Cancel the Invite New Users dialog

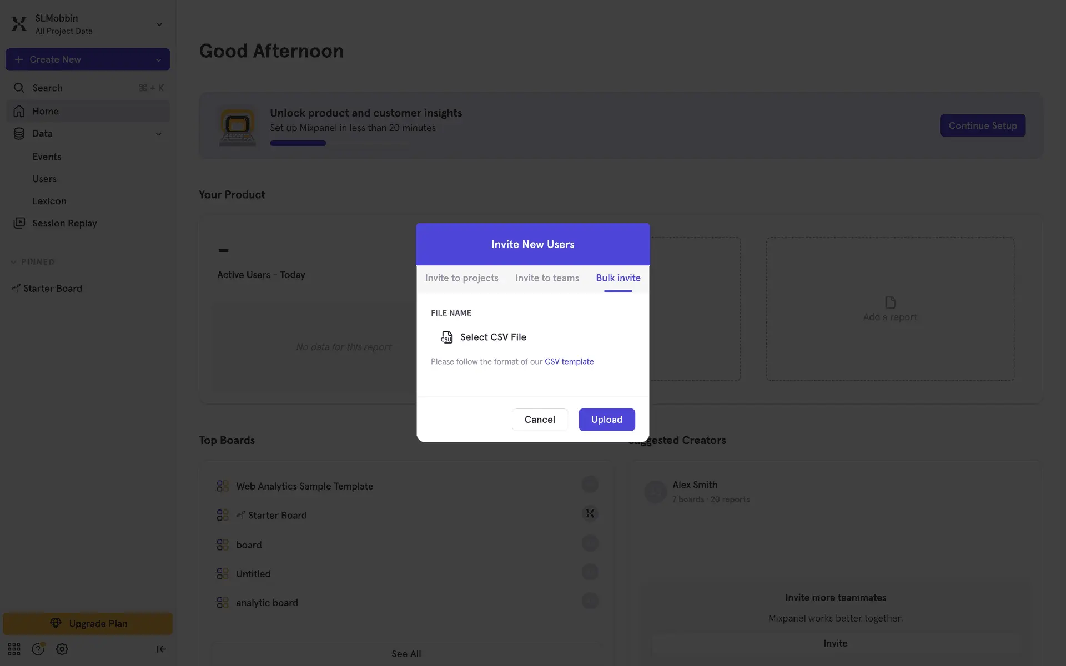tap(539, 420)
